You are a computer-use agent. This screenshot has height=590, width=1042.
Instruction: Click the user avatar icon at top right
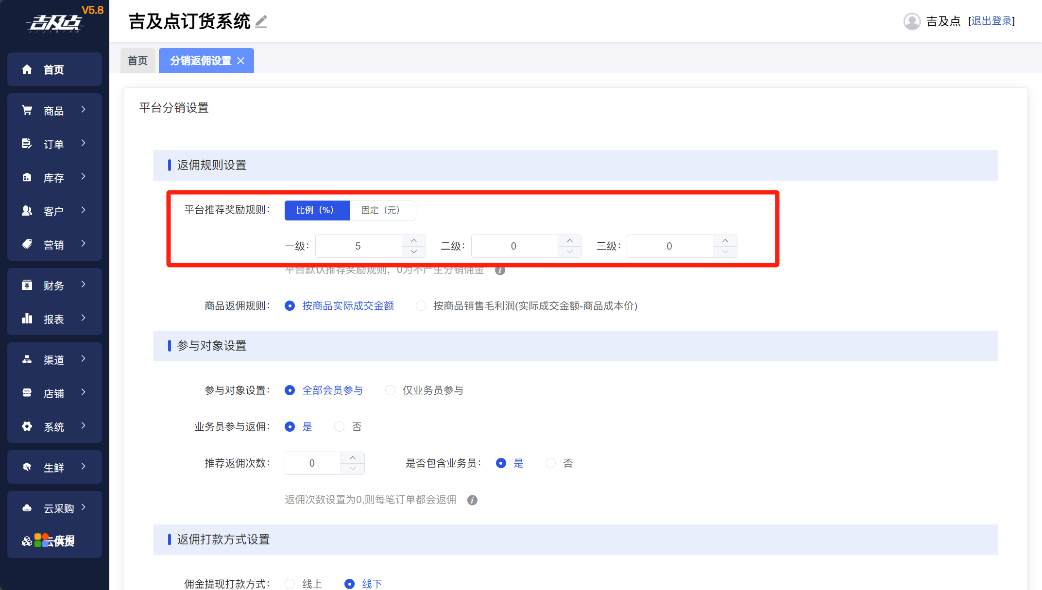912,21
